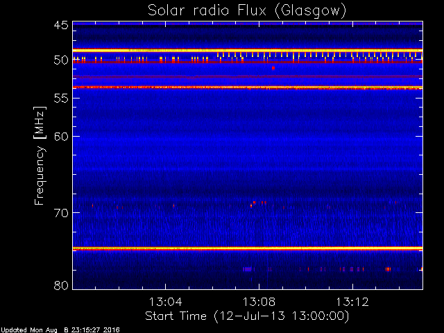Click the "Start Time (12-Jul-13 13:00:00)" label
Viewport: 444px width, 333px height.
(247, 316)
